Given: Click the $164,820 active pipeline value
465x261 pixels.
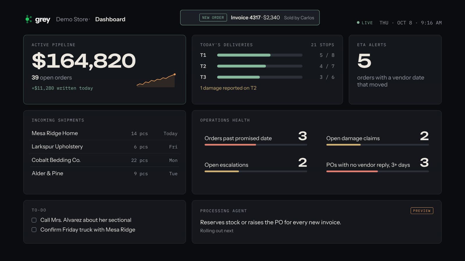Looking at the screenshot, I should pos(84,61).
